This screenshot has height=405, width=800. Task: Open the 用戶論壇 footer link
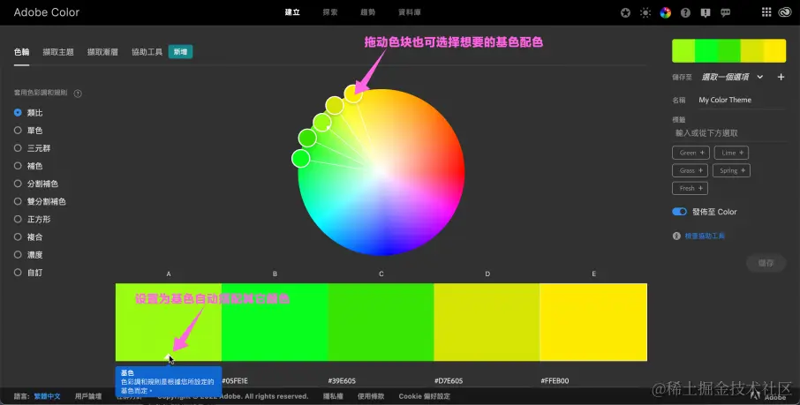tap(88, 396)
